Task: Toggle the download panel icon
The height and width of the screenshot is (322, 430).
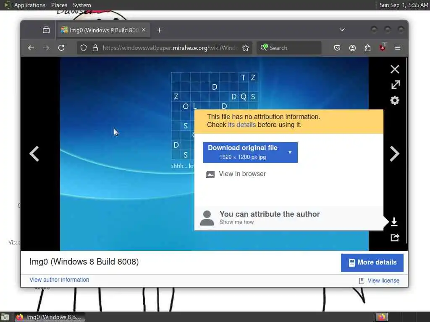Action: click(x=394, y=221)
